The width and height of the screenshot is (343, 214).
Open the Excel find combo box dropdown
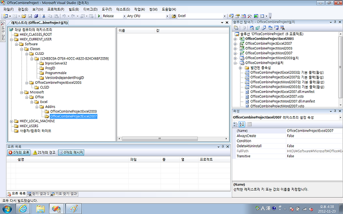click(x=224, y=16)
